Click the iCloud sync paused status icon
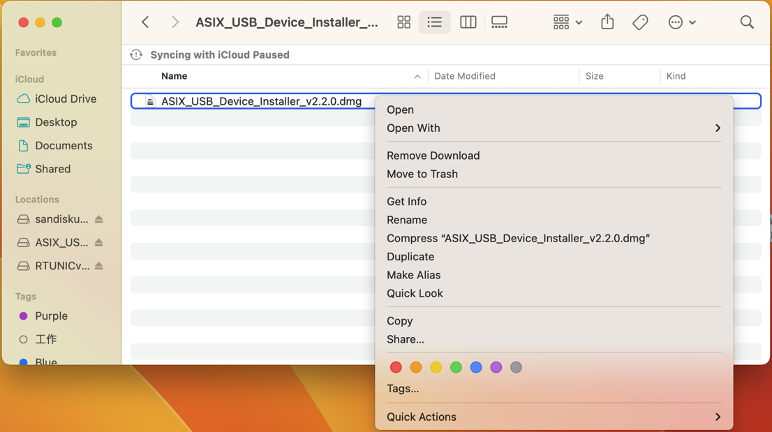The image size is (772, 432). pyautogui.click(x=136, y=54)
